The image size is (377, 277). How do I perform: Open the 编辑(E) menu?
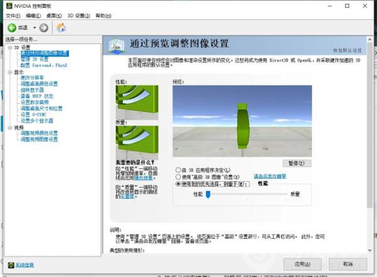click(33, 16)
